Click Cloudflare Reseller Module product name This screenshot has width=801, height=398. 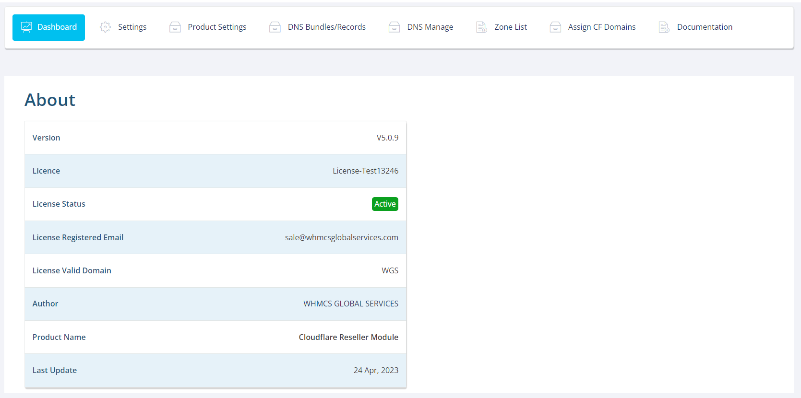click(x=348, y=337)
